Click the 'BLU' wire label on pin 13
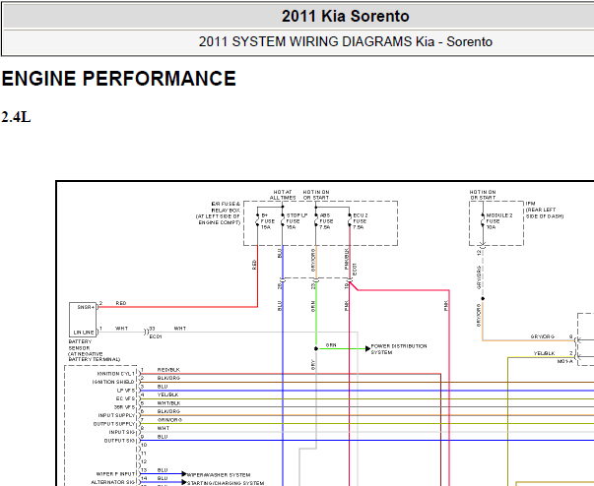594x486 pixels. click(163, 470)
